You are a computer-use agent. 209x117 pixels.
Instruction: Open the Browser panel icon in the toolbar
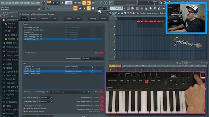[x=146, y=8]
